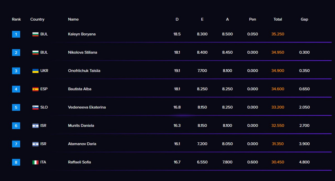Click the Pen column header
The height and width of the screenshot is (181, 335).
(252, 19)
